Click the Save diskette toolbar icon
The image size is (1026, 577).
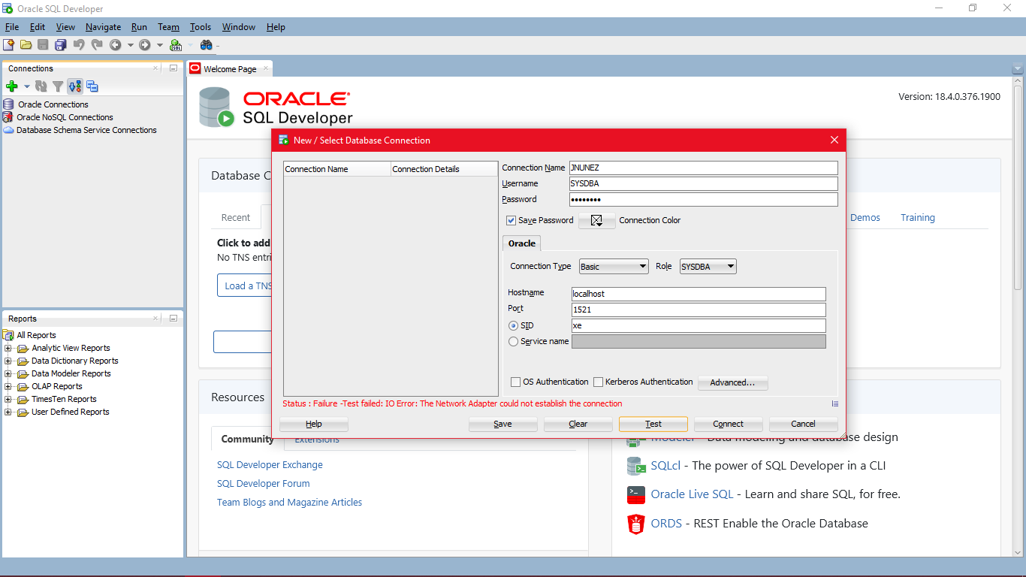[x=43, y=45]
